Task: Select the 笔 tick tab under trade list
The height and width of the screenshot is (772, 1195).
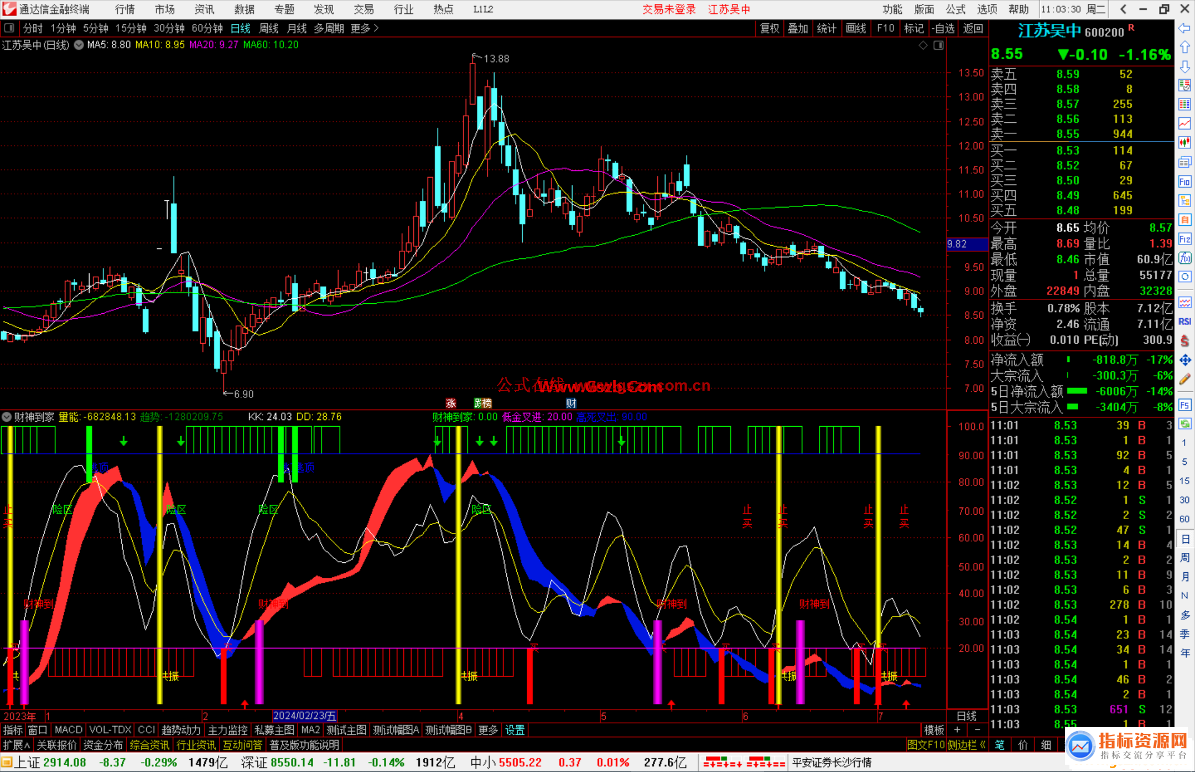Action: [x=999, y=745]
